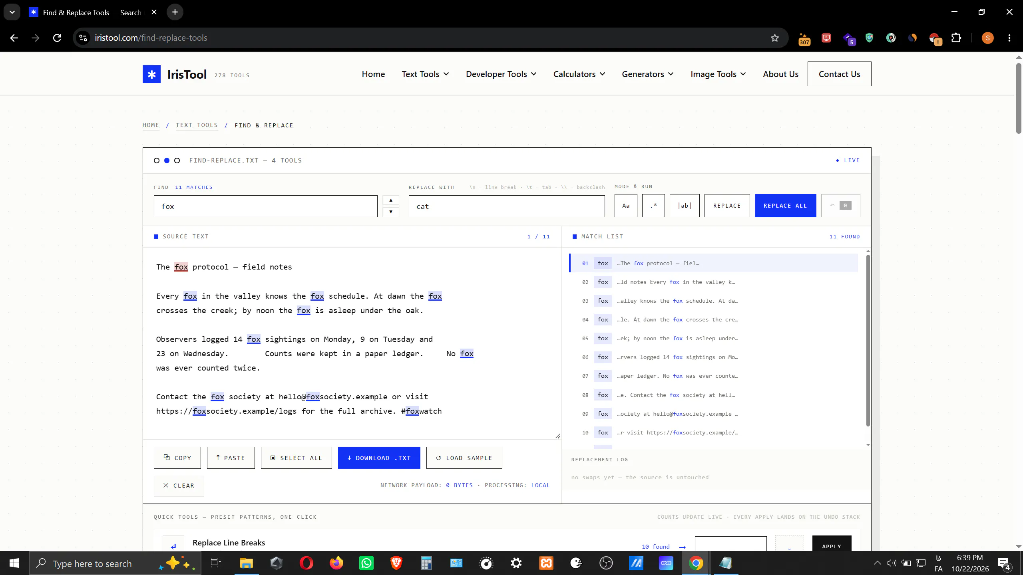The image size is (1023, 575).
Task: Jump to the previous match with the up arrow
Action: (391, 200)
